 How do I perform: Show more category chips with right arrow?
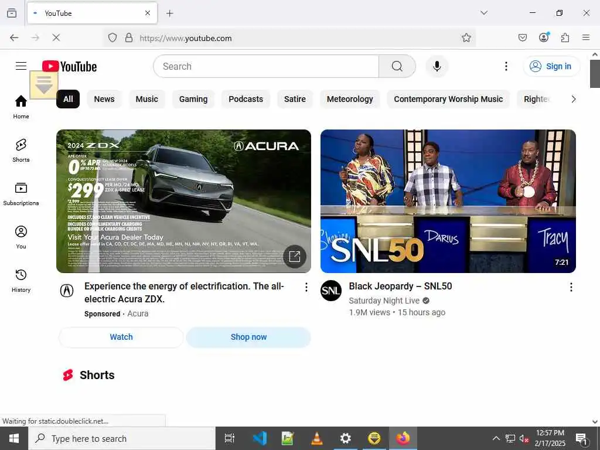tap(573, 99)
